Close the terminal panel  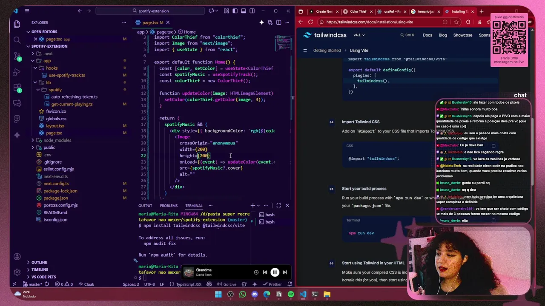[x=287, y=206]
